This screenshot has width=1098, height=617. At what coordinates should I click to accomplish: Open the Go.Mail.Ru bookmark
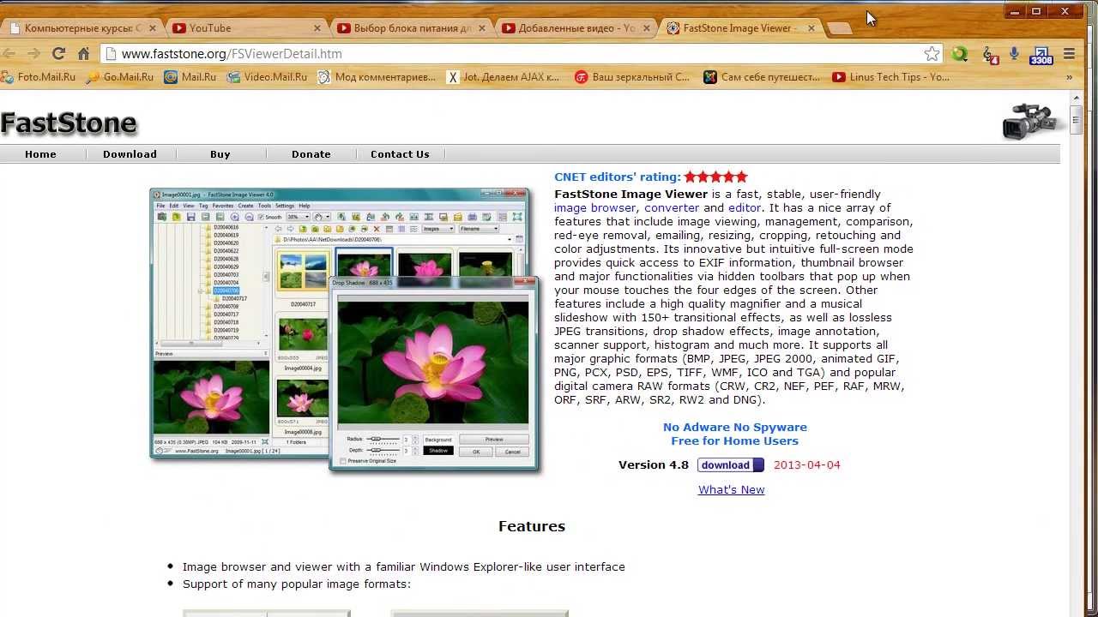[x=120, y=77]
